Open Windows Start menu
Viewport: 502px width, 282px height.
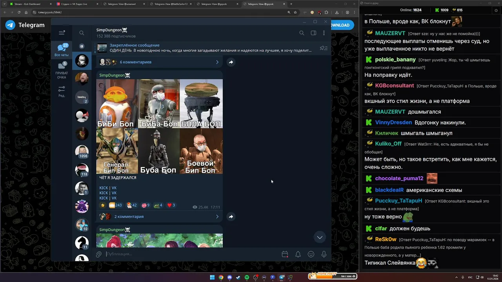(212, 277)
